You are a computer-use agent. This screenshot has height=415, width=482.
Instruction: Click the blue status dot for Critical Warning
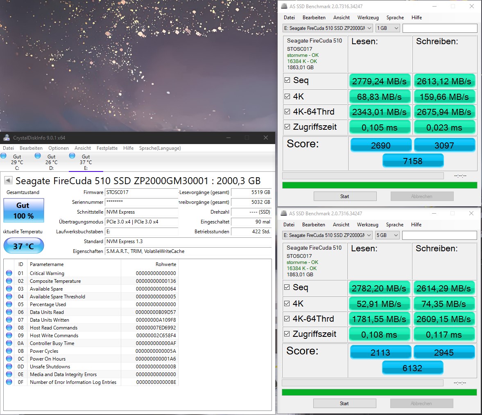[9, 273]
